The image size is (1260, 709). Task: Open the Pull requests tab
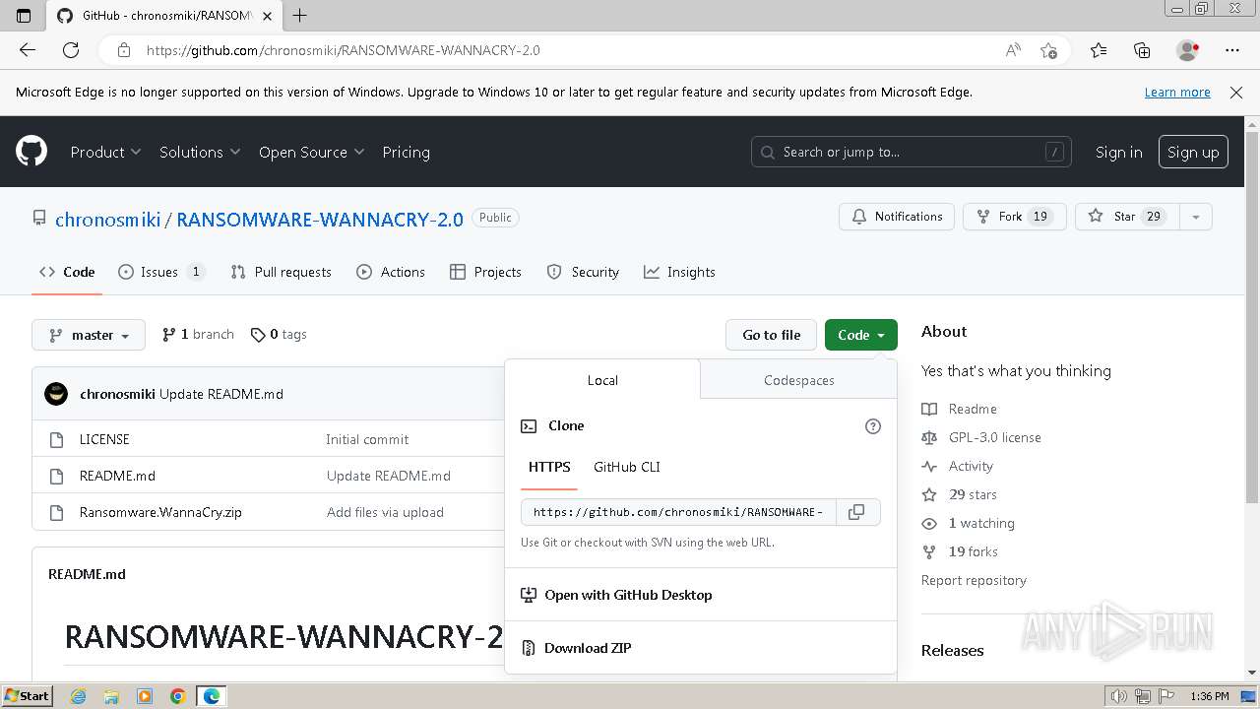pyautogui.click(x=281, y=272)
